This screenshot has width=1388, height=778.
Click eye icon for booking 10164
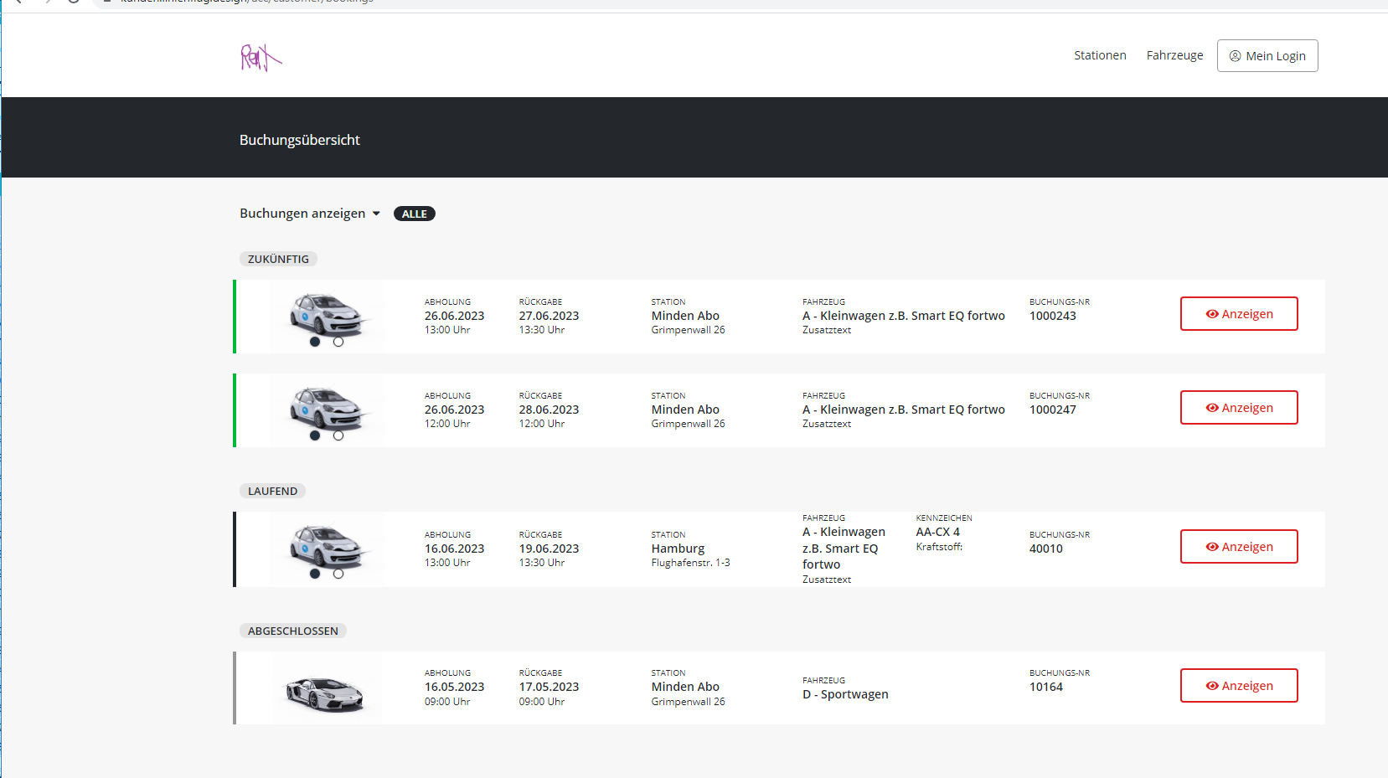(x=1211, y=686)
